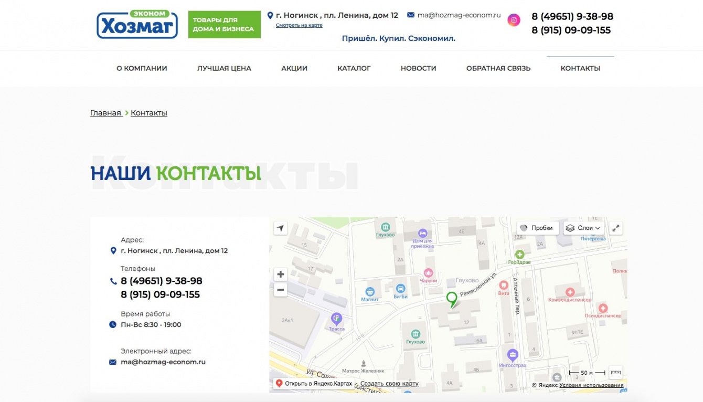Click the Смотреть на карте link

[299, 25]
